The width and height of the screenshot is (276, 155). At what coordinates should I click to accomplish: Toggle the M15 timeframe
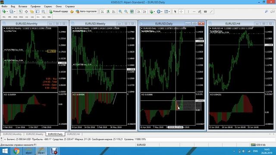click(x=16, y=17)
